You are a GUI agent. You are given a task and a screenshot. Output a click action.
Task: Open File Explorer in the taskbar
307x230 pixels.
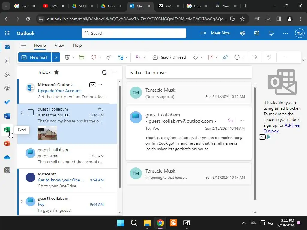[x=147, y=223]
